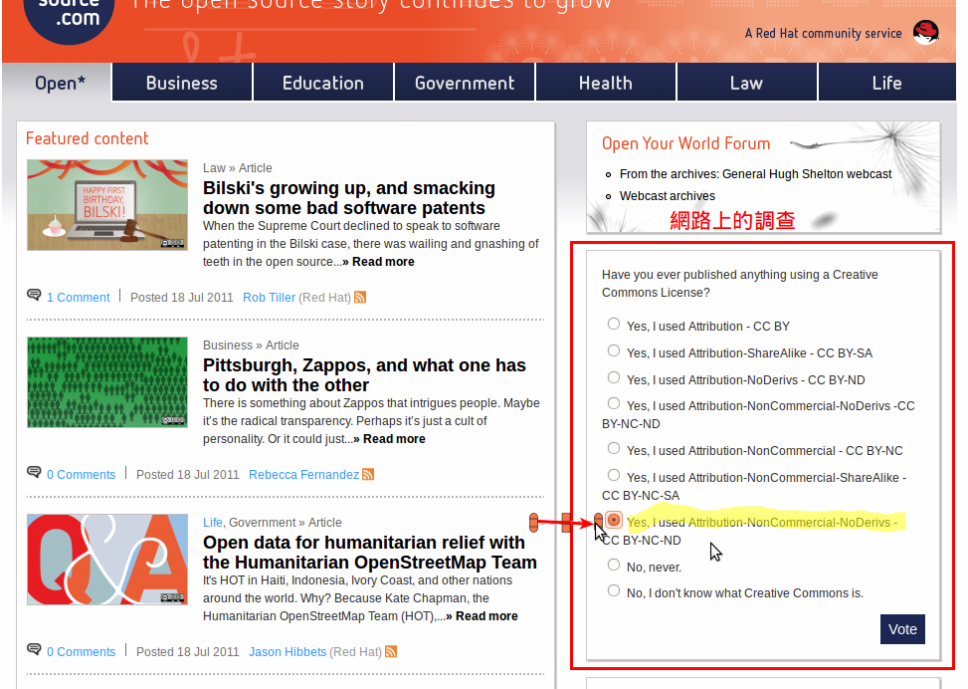Select 'Yes, I used Attribution - CC BY'
Viewport: 968px width, 689px height.
(x=614, y=324)
